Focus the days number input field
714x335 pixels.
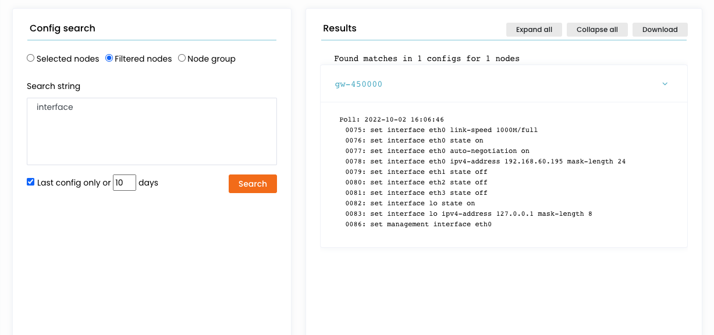[124, 183]
